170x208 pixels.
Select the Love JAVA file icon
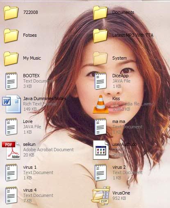pyautogui.click(x=11, y=127)
